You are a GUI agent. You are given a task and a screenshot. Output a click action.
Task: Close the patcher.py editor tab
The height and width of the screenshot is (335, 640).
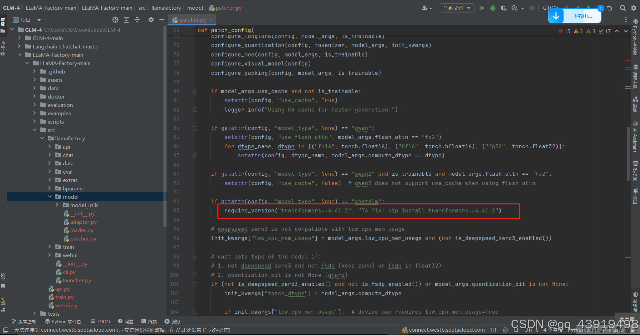click(x=211, y=20)
